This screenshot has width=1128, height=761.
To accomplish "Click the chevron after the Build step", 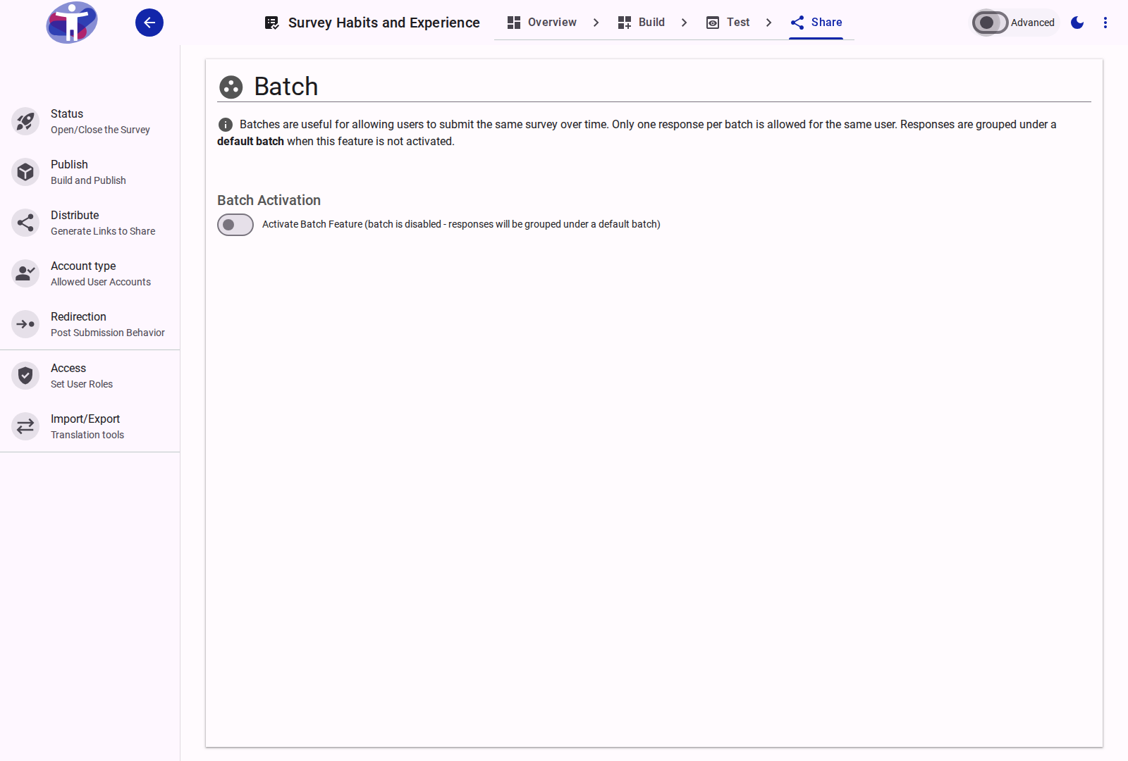I will (x=684, y=23).
